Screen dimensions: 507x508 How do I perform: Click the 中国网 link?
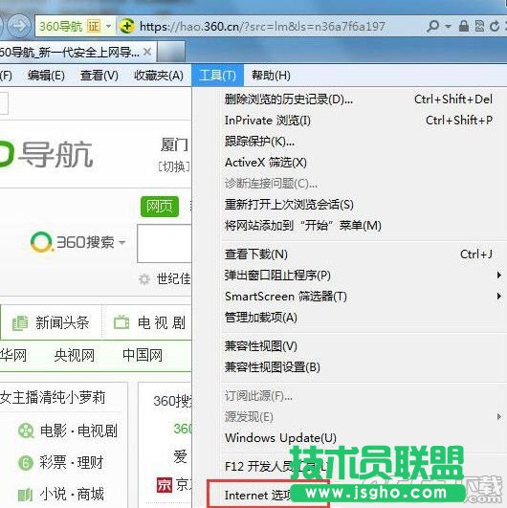click(143, 355)
